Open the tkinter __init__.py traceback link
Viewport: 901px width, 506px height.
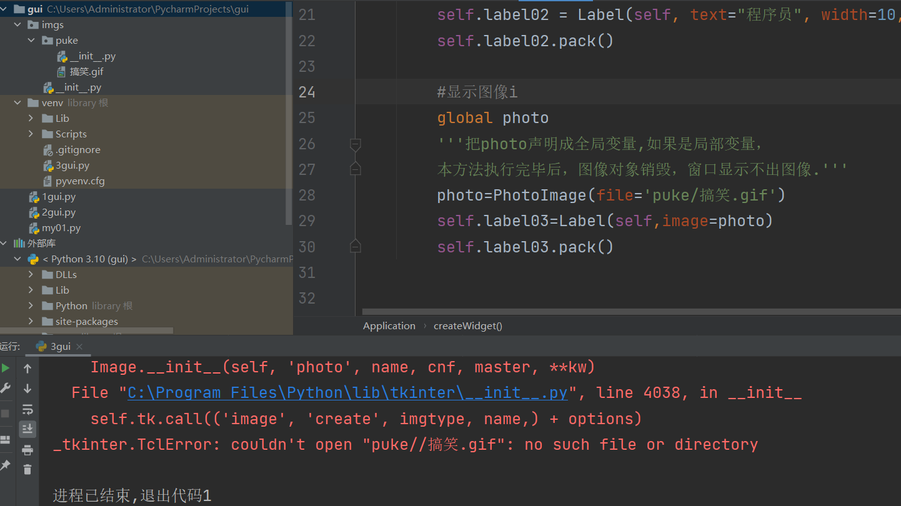click(x=347, y=393)
